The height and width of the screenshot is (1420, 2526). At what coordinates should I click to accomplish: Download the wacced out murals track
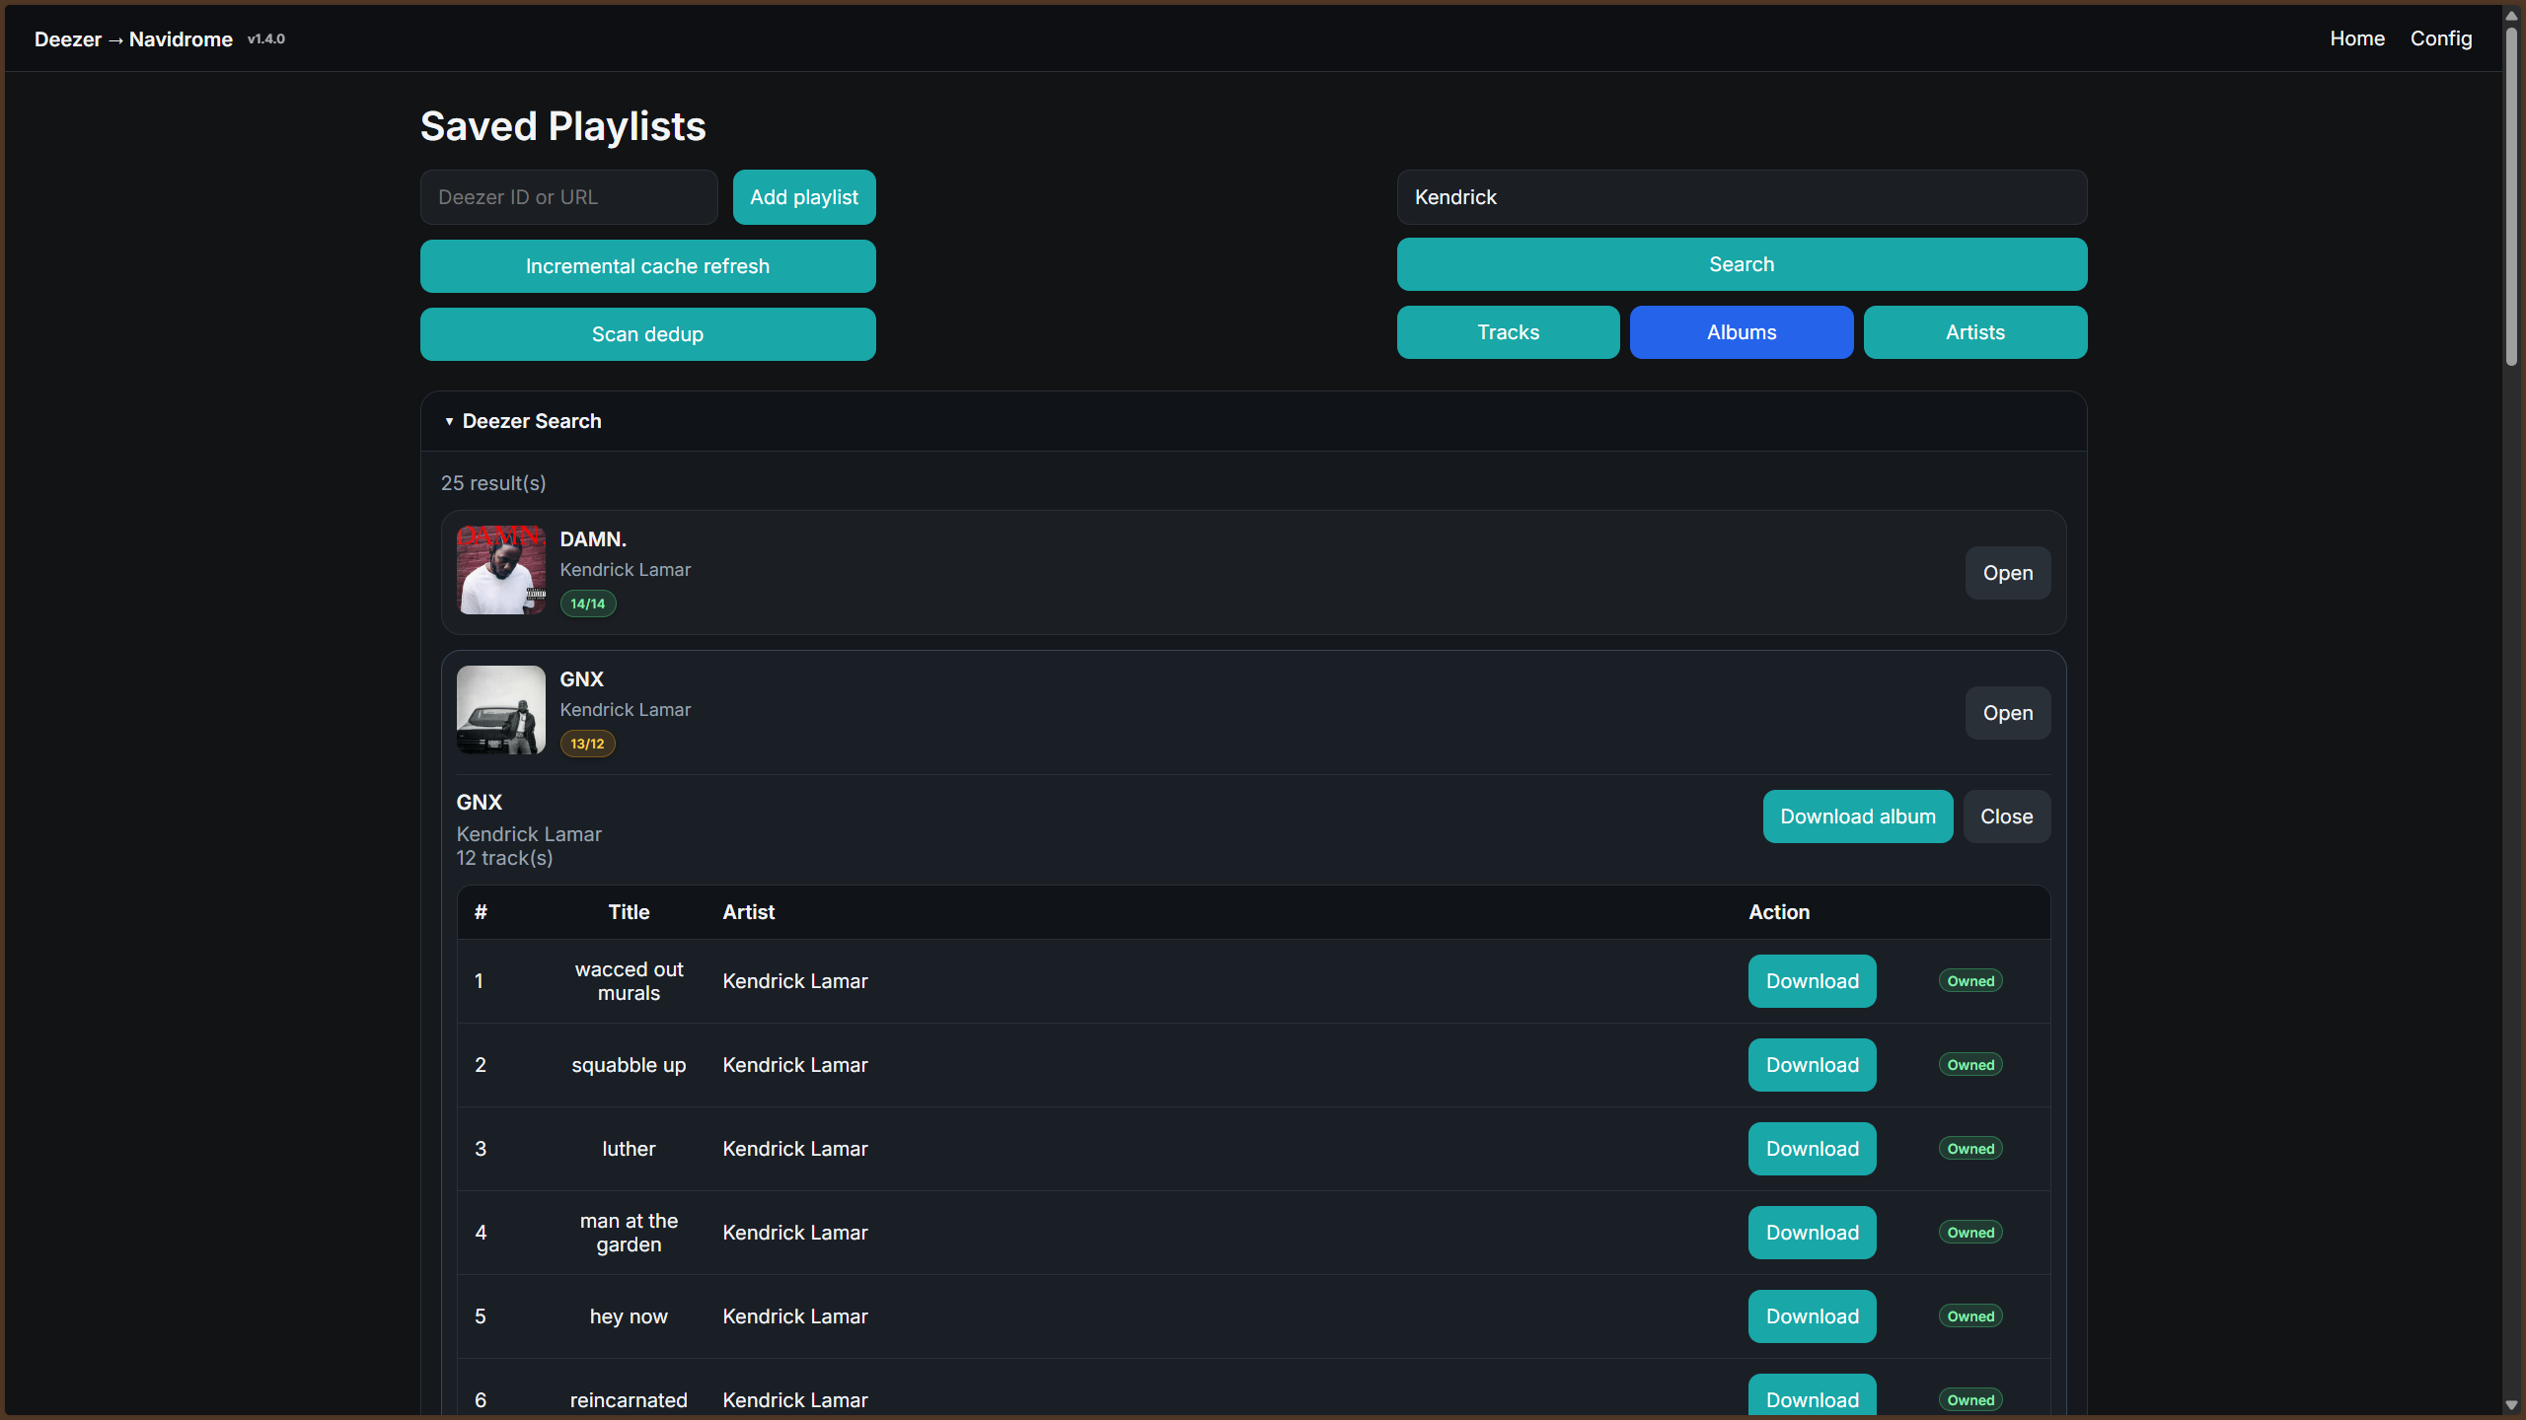pyautogui.click(x=1813, y=981)
